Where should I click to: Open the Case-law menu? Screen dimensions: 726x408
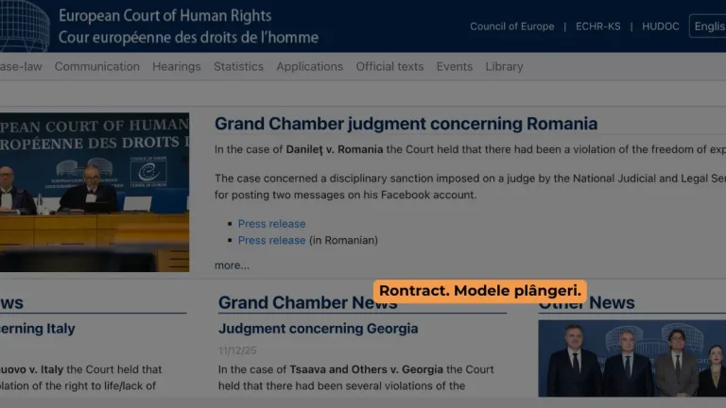click(20, 67)
